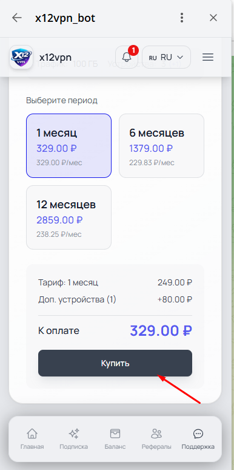Select the 6 месяцев period option
The width and height of the screenshot is (234, 470).
[x=162, y=146]
